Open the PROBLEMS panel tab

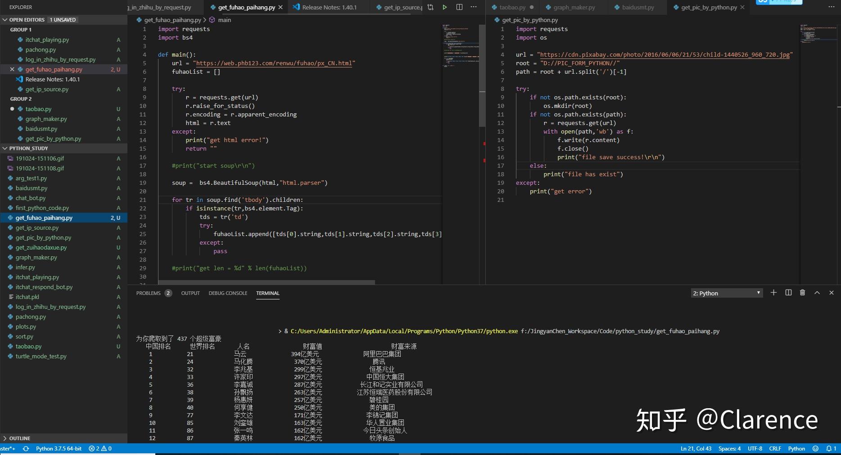click(x=148, y=293)
